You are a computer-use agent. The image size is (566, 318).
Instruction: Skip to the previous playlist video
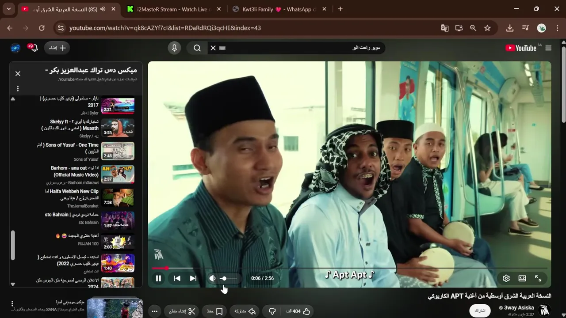point(177,278)
